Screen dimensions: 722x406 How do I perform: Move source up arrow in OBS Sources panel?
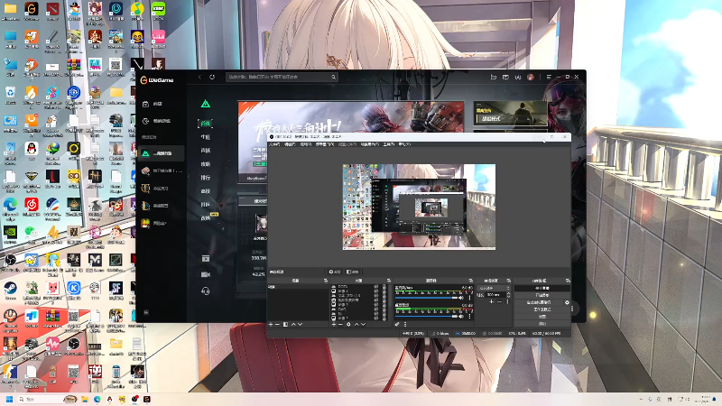[x=356, y=325]
